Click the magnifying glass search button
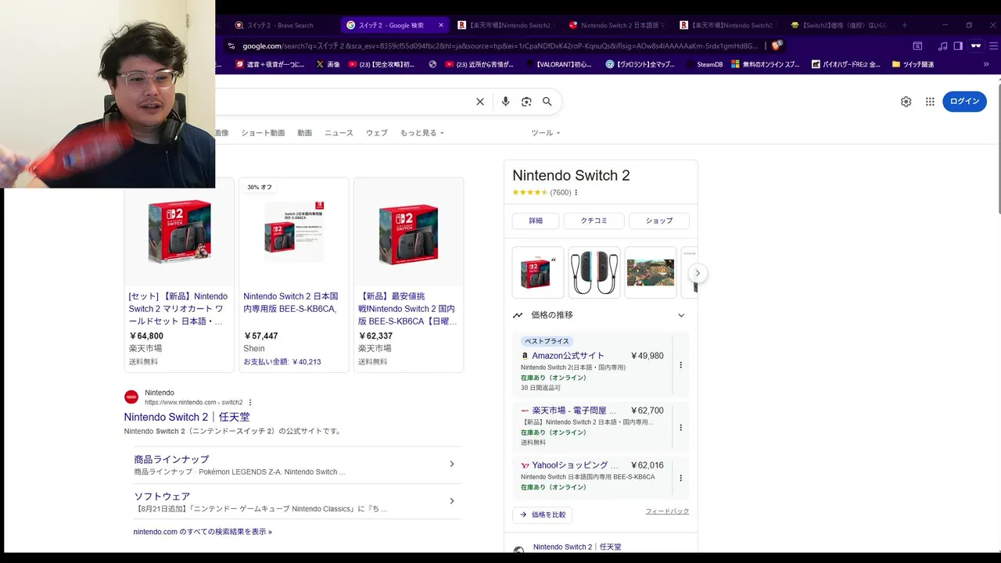 coord(547,102)
